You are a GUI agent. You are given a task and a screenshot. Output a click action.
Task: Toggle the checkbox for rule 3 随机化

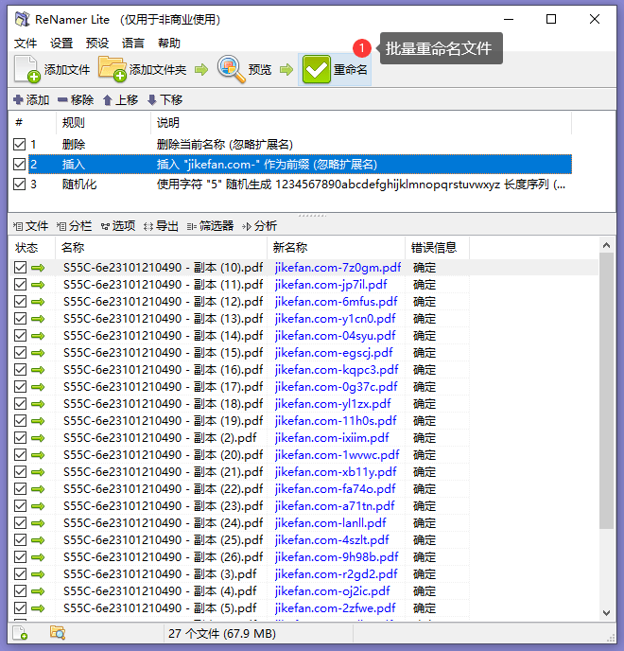pyautogui.click(x=19, y=184)
